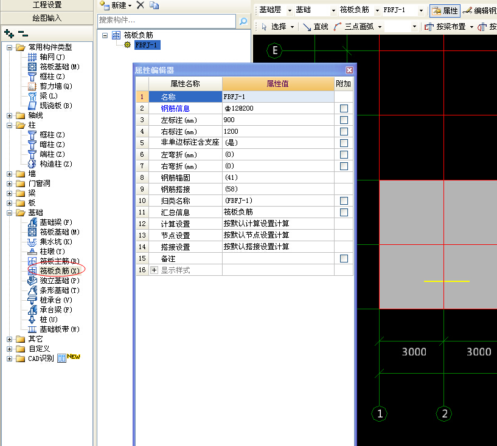Viewport: 497px width, 446px height.
Task: Toggle 附加 checkbox for 汇总信息 row
Action: (344, 213)
